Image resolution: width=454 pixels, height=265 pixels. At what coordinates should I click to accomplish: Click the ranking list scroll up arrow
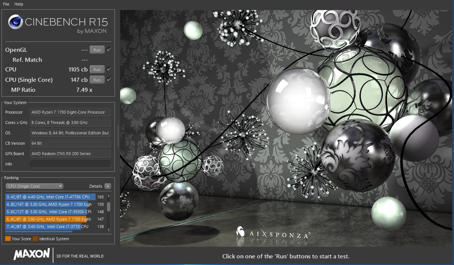point(109,197)
